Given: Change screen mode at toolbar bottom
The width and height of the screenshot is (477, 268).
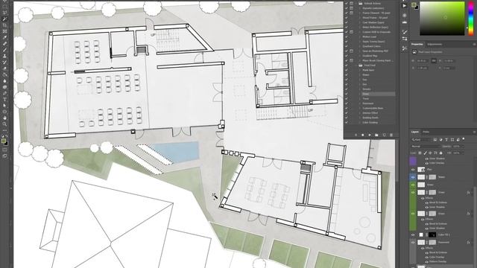Looking at the screenshot, I should point(4,156).
